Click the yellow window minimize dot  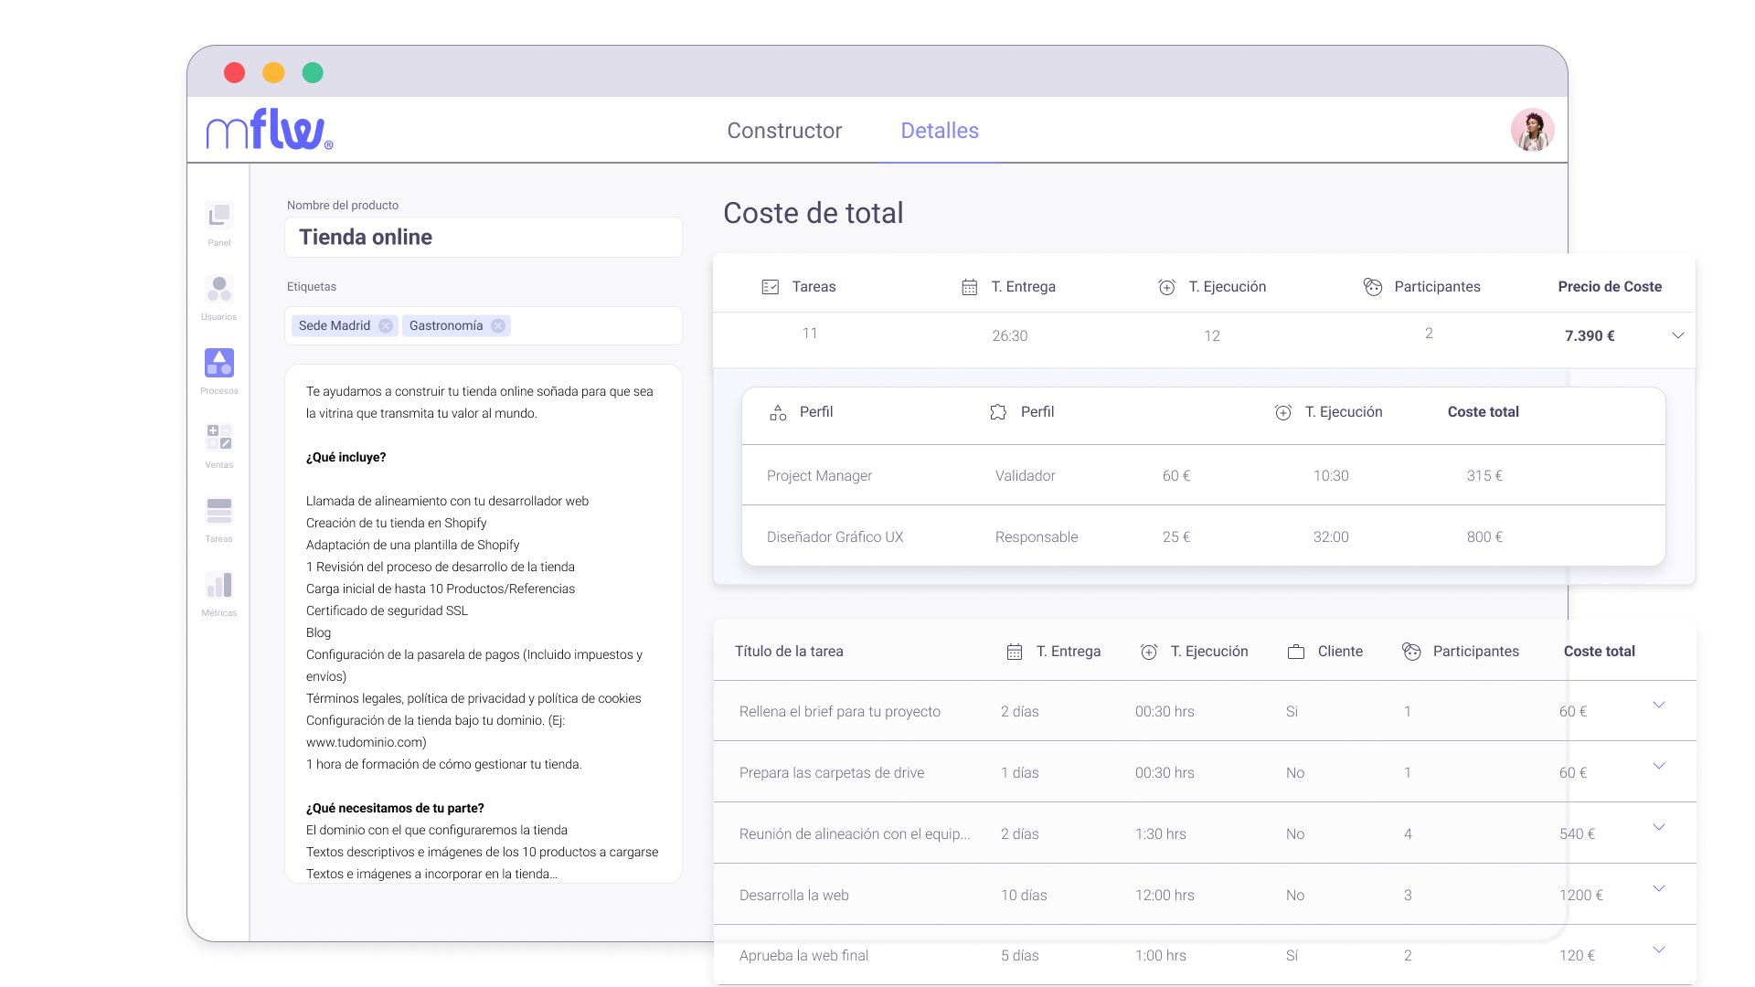273,73
